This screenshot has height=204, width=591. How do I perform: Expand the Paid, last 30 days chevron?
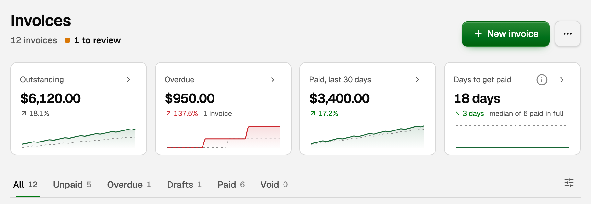[x=417, y=80]
